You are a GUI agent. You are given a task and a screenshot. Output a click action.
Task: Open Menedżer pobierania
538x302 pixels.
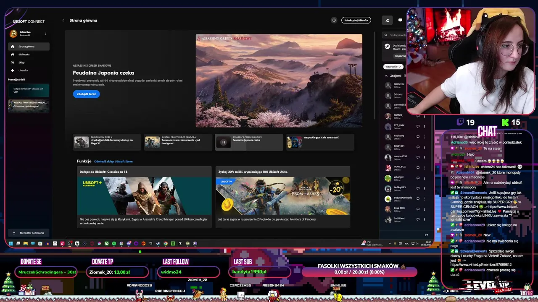pos(28,233)
